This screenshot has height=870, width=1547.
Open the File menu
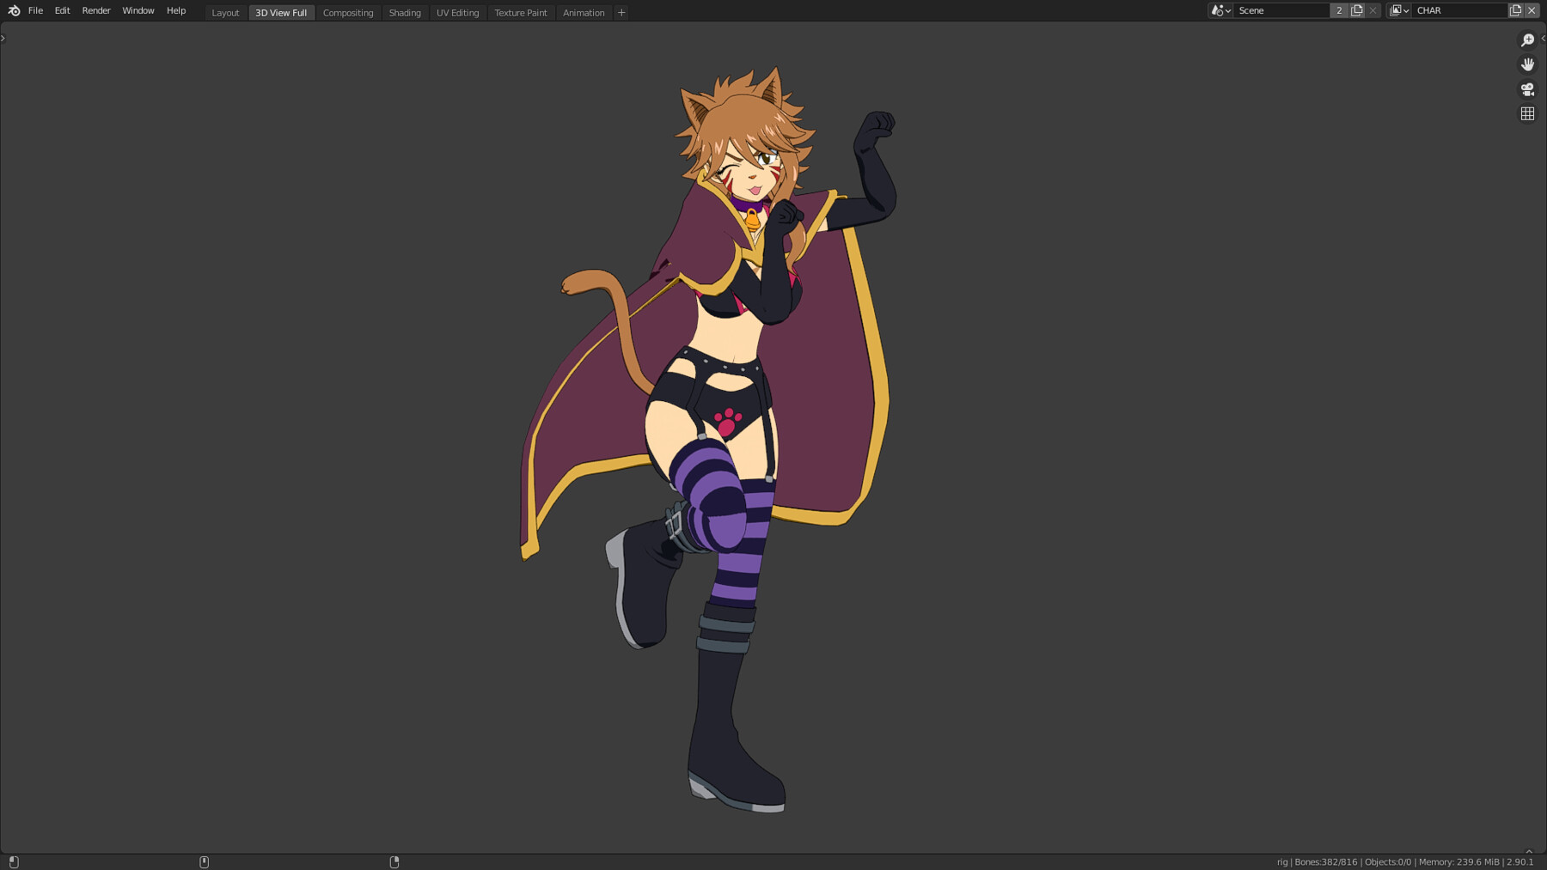pyautogui.click(x=35, y=10)
